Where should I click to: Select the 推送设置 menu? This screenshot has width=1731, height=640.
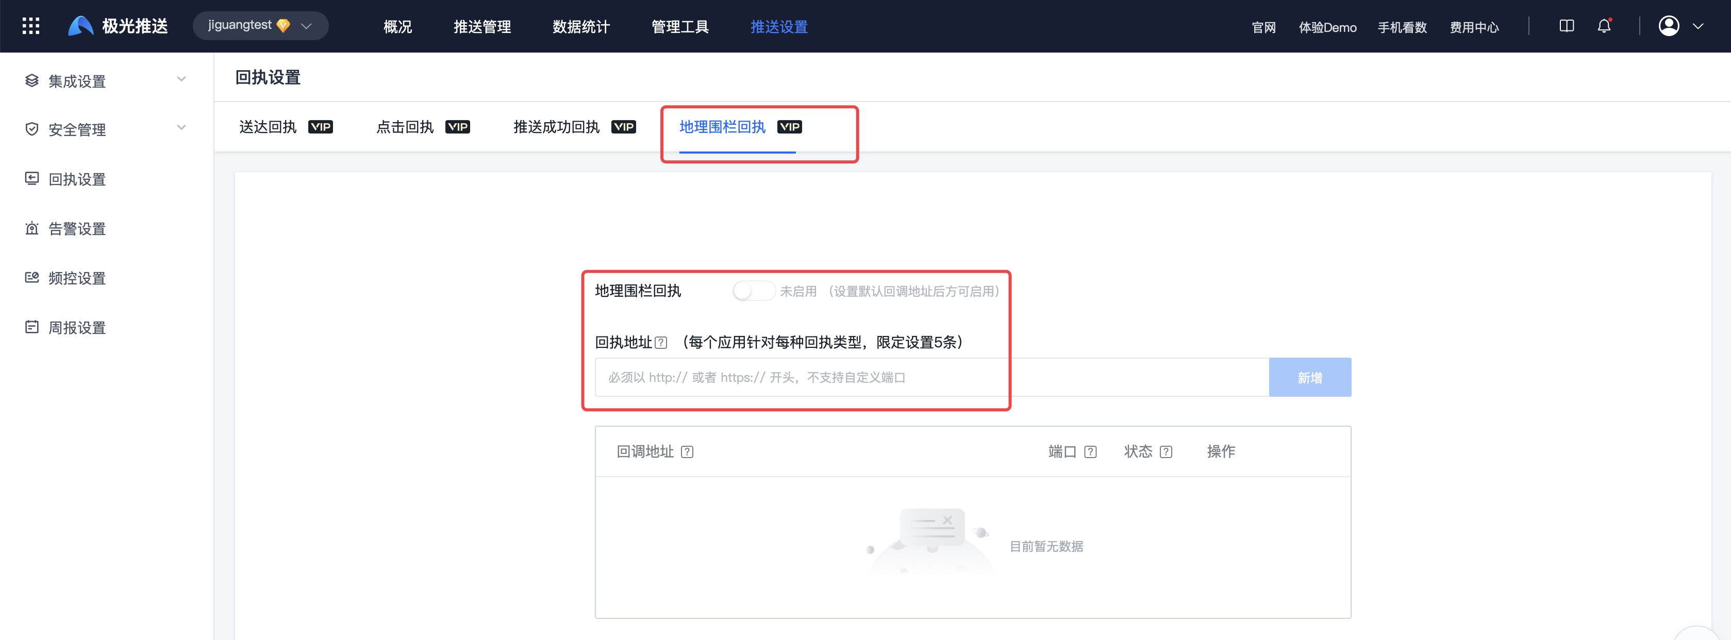779,27
